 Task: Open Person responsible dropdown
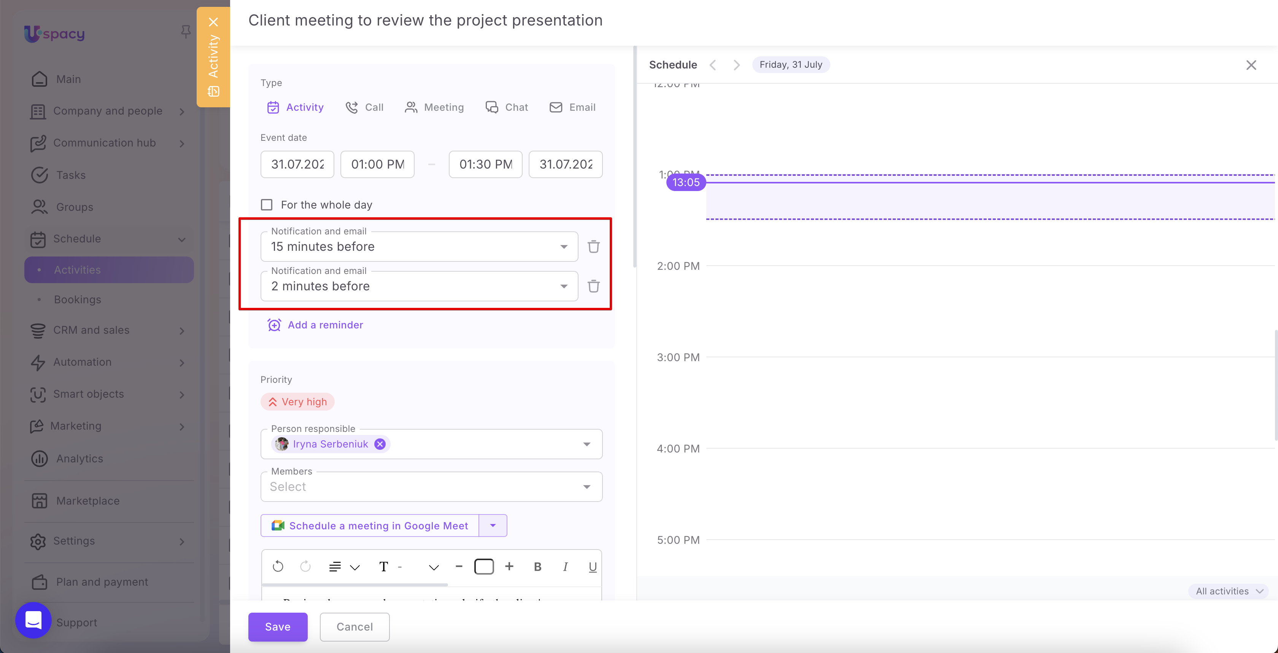(x=587, y=444)
